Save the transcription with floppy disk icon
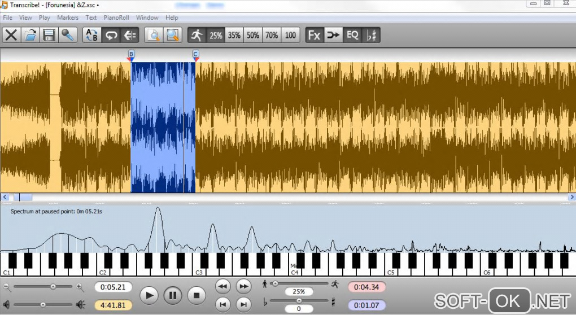576x315 pixels. pyautogui.click(x=49, y=35)
